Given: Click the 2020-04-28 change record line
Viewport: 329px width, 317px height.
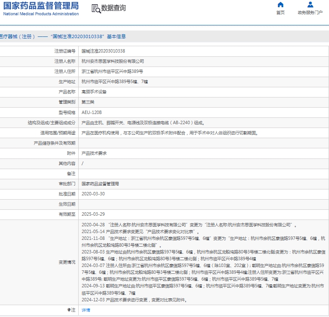Looking at the screenshot, I should click(189, 225).
